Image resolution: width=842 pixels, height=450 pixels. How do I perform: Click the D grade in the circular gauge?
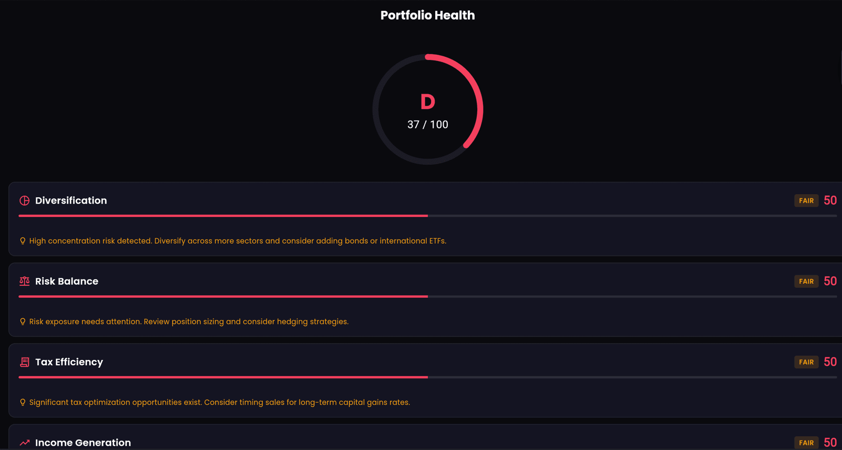pos(427,102)
